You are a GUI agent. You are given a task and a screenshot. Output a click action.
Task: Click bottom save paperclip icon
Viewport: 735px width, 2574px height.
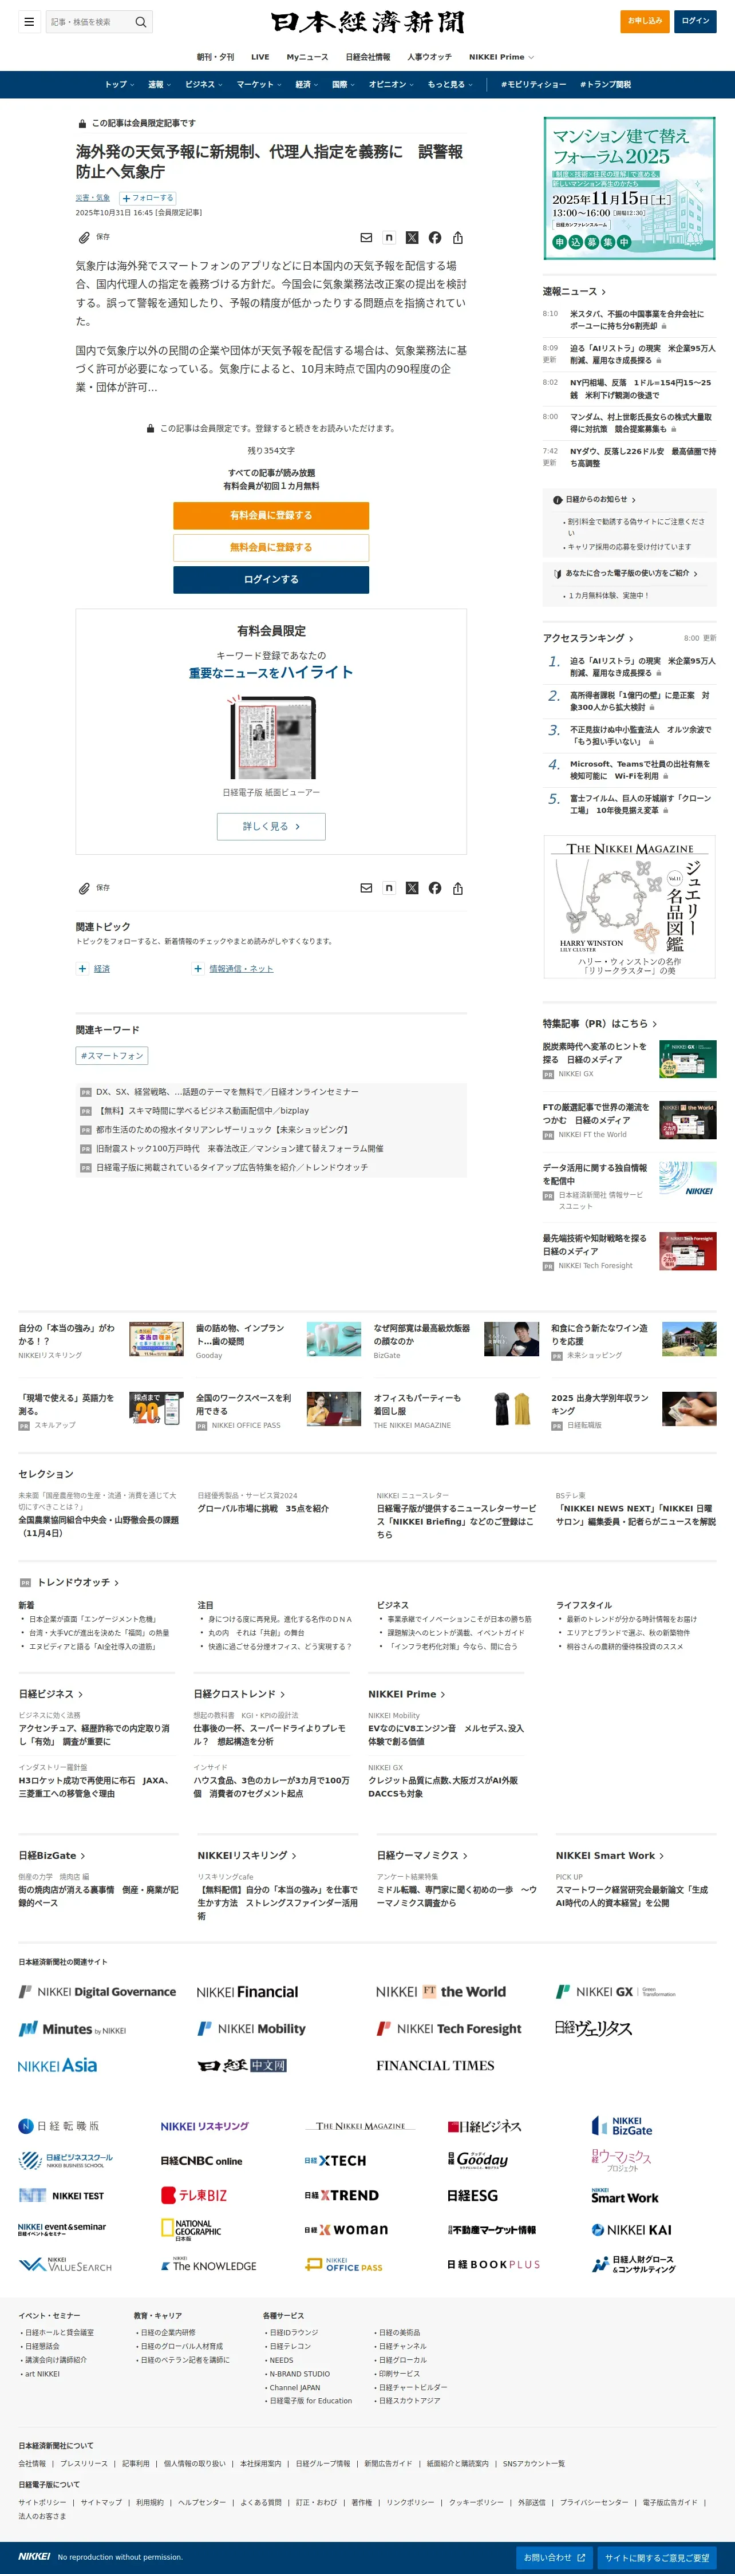(85, 887)
